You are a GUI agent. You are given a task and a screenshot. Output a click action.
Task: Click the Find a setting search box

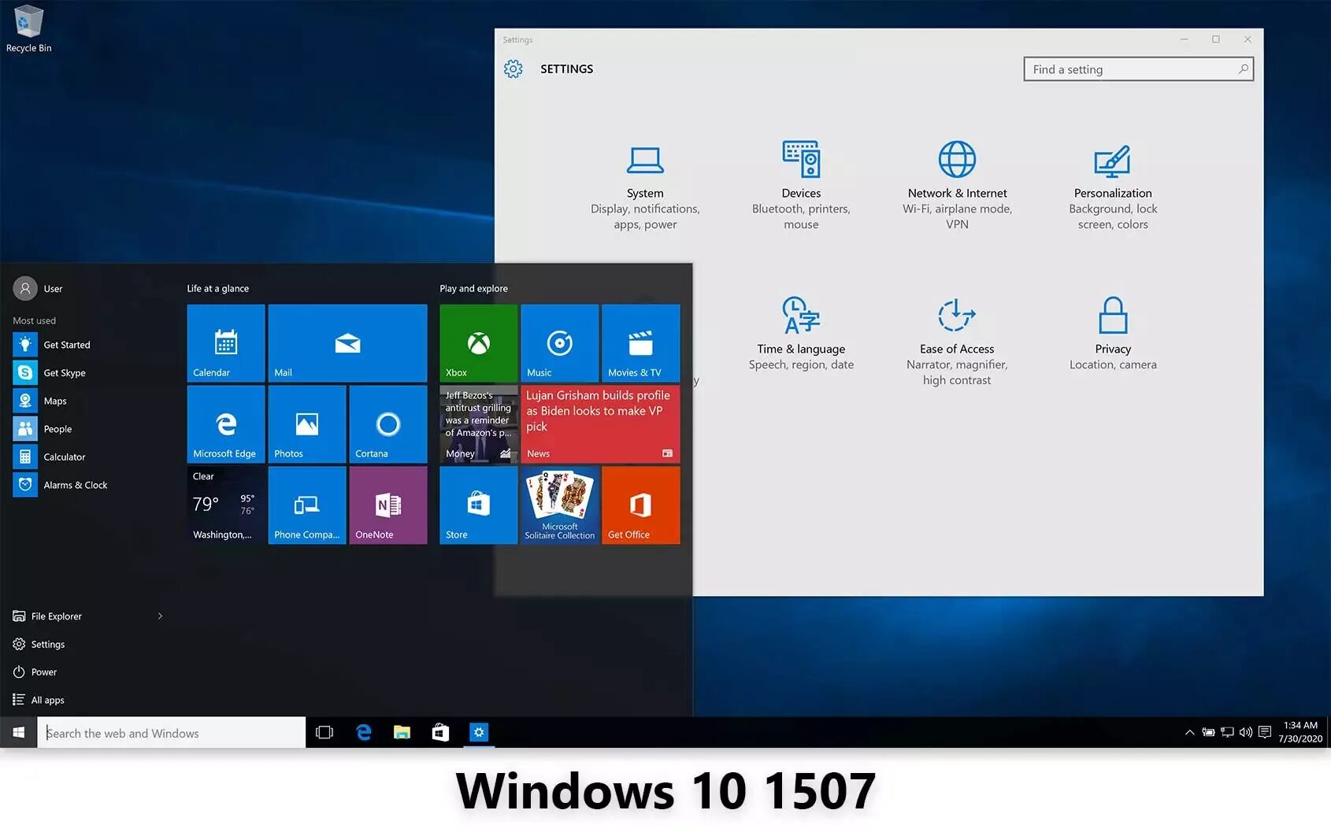(1138, 69)
